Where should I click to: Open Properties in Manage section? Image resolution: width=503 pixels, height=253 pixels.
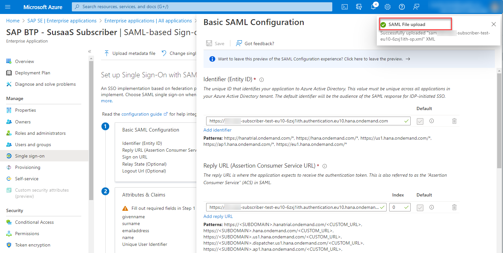coord(25,110)
